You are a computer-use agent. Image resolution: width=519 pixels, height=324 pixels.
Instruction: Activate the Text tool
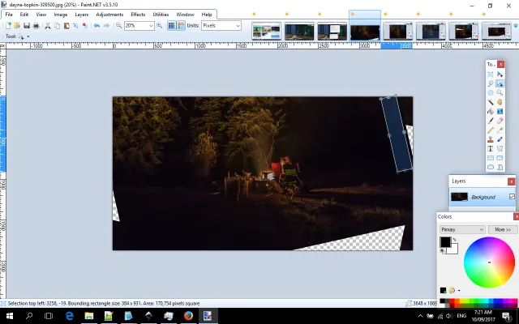pos(491,148)
